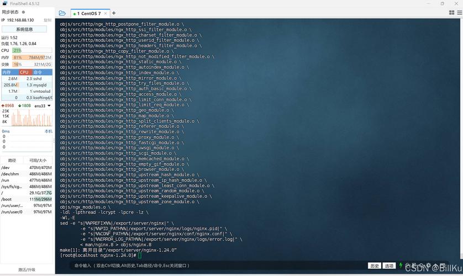Click the list layout view icon
The image size is (463, 276).
pyautogui.click(x=459, y=13)
